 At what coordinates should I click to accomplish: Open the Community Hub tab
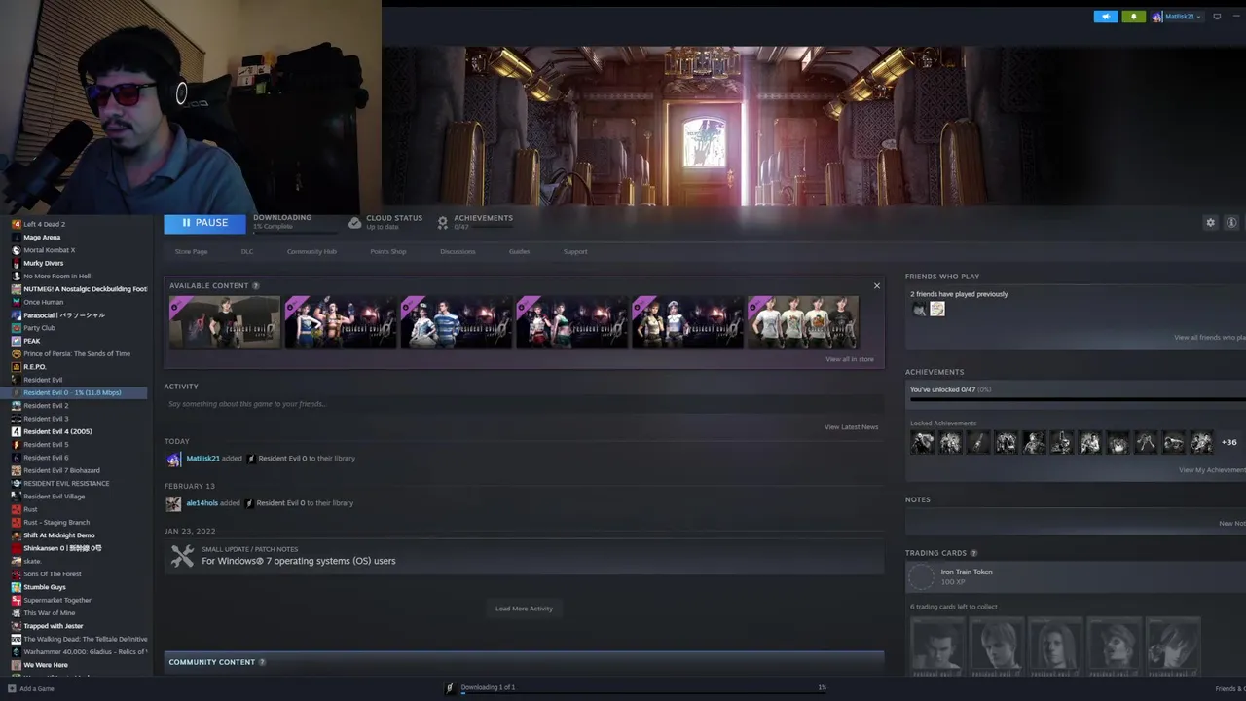pyautogui.click(x=311, y=252)
